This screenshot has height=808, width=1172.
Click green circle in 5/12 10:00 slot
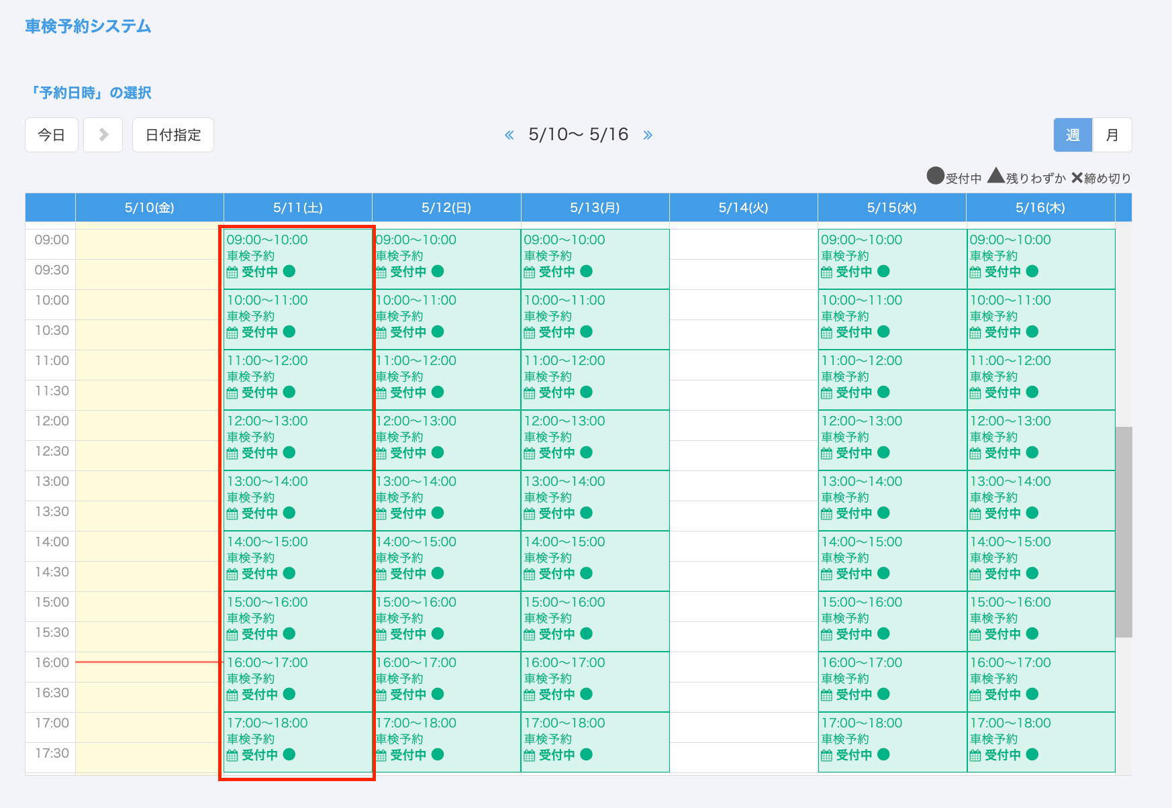tap(438, 332)
